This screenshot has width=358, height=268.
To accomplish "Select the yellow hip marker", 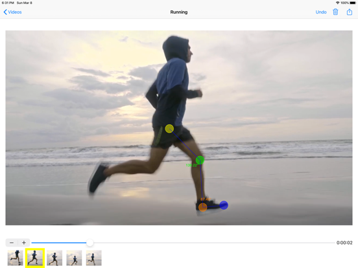I will 169,129.
